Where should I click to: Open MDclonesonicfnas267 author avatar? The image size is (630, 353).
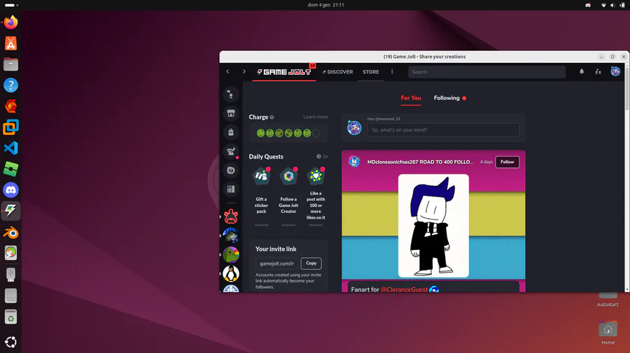pyautogui.click(x=354, y=161)
